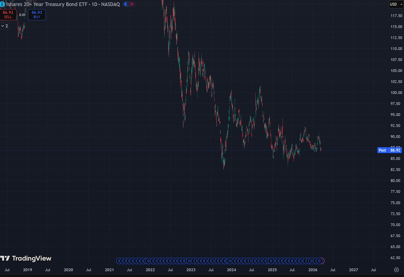Click the 90.00 price scale label
Viewport: 404px width, 277px height.
[396, 137]
